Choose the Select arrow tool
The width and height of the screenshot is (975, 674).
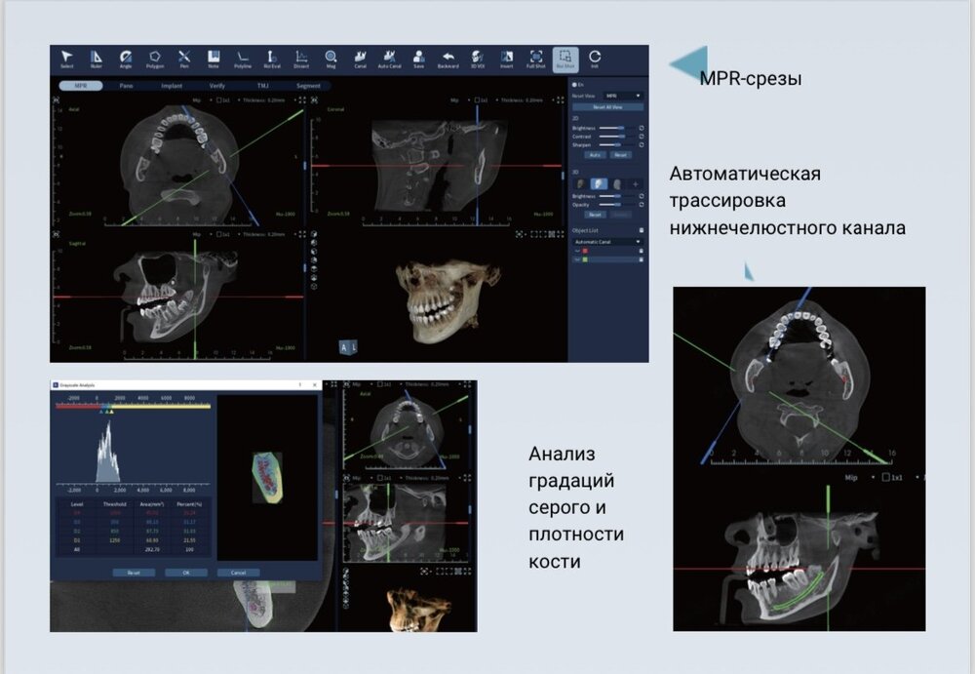(x=66, y=59)
